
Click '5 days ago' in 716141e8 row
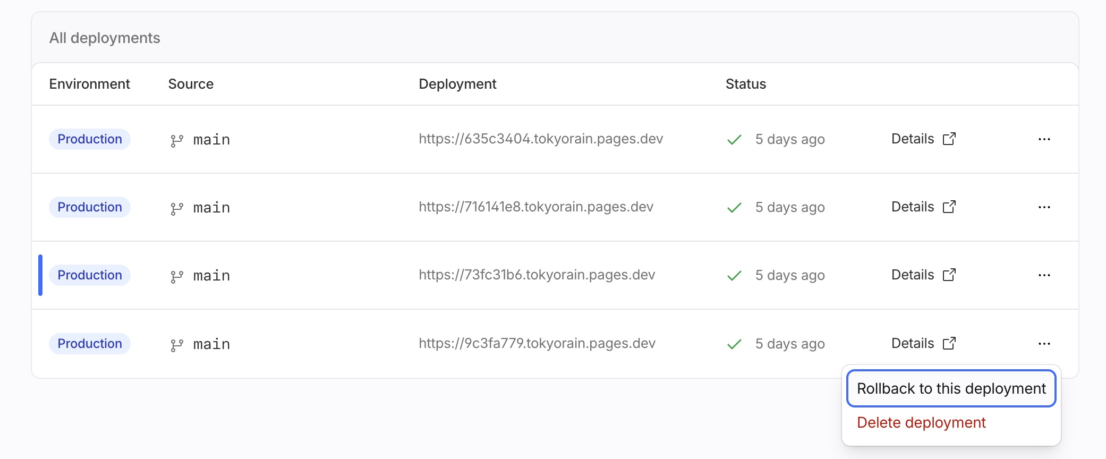790,207
